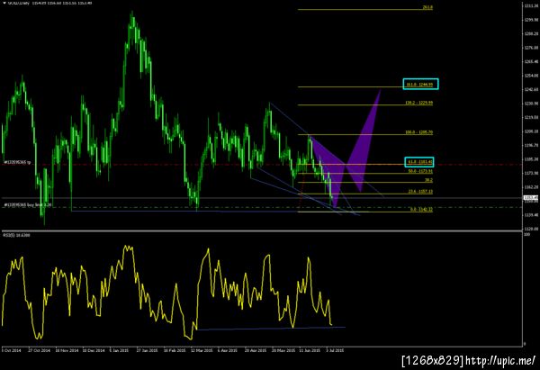Click the RSI indicator name label
Screen dimensions: 540x370
pyautogui.click(x=16, y=235)
